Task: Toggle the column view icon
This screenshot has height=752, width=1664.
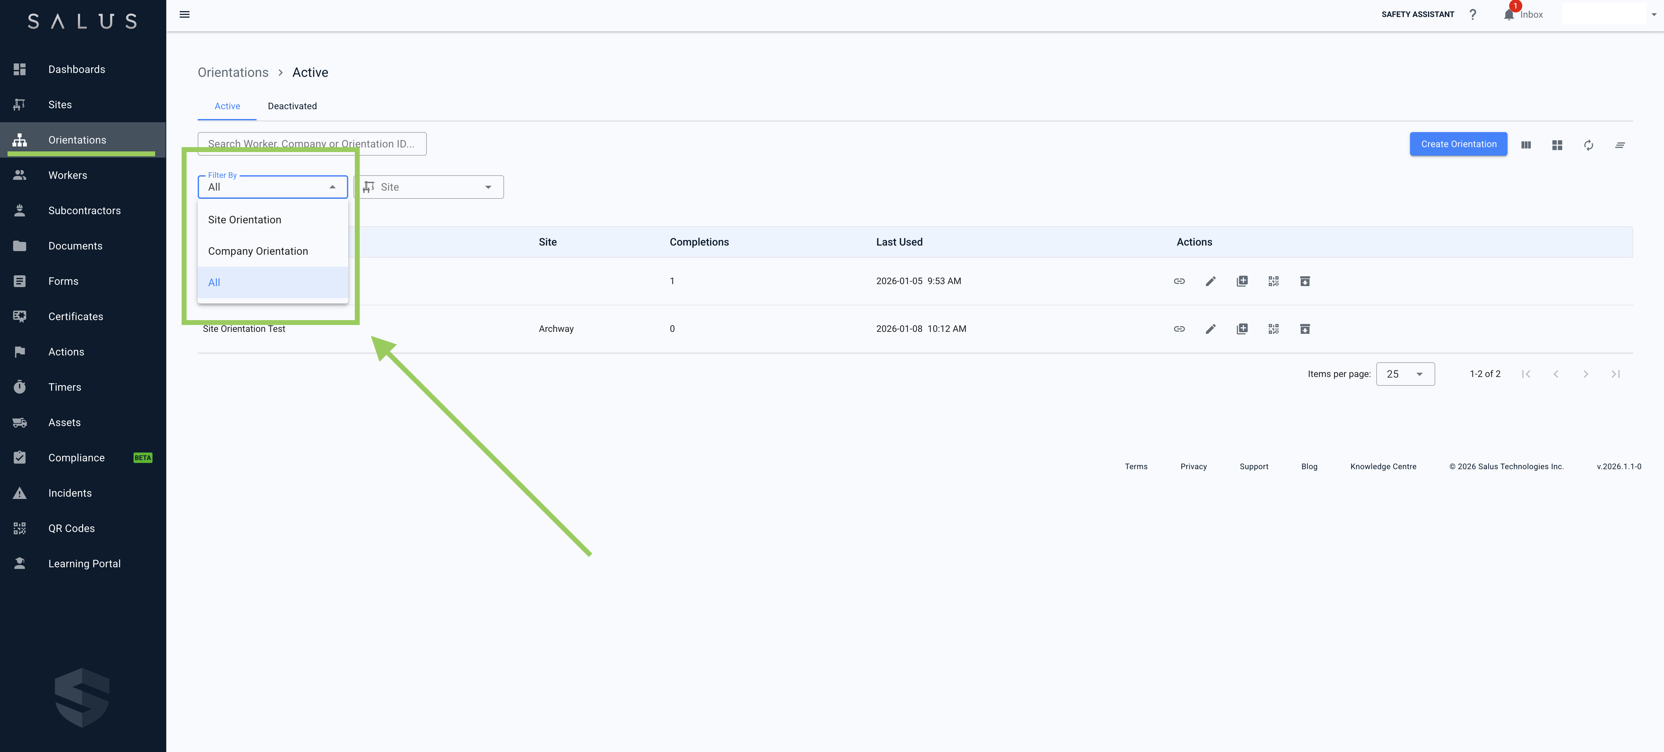Action: (1526, 145)
